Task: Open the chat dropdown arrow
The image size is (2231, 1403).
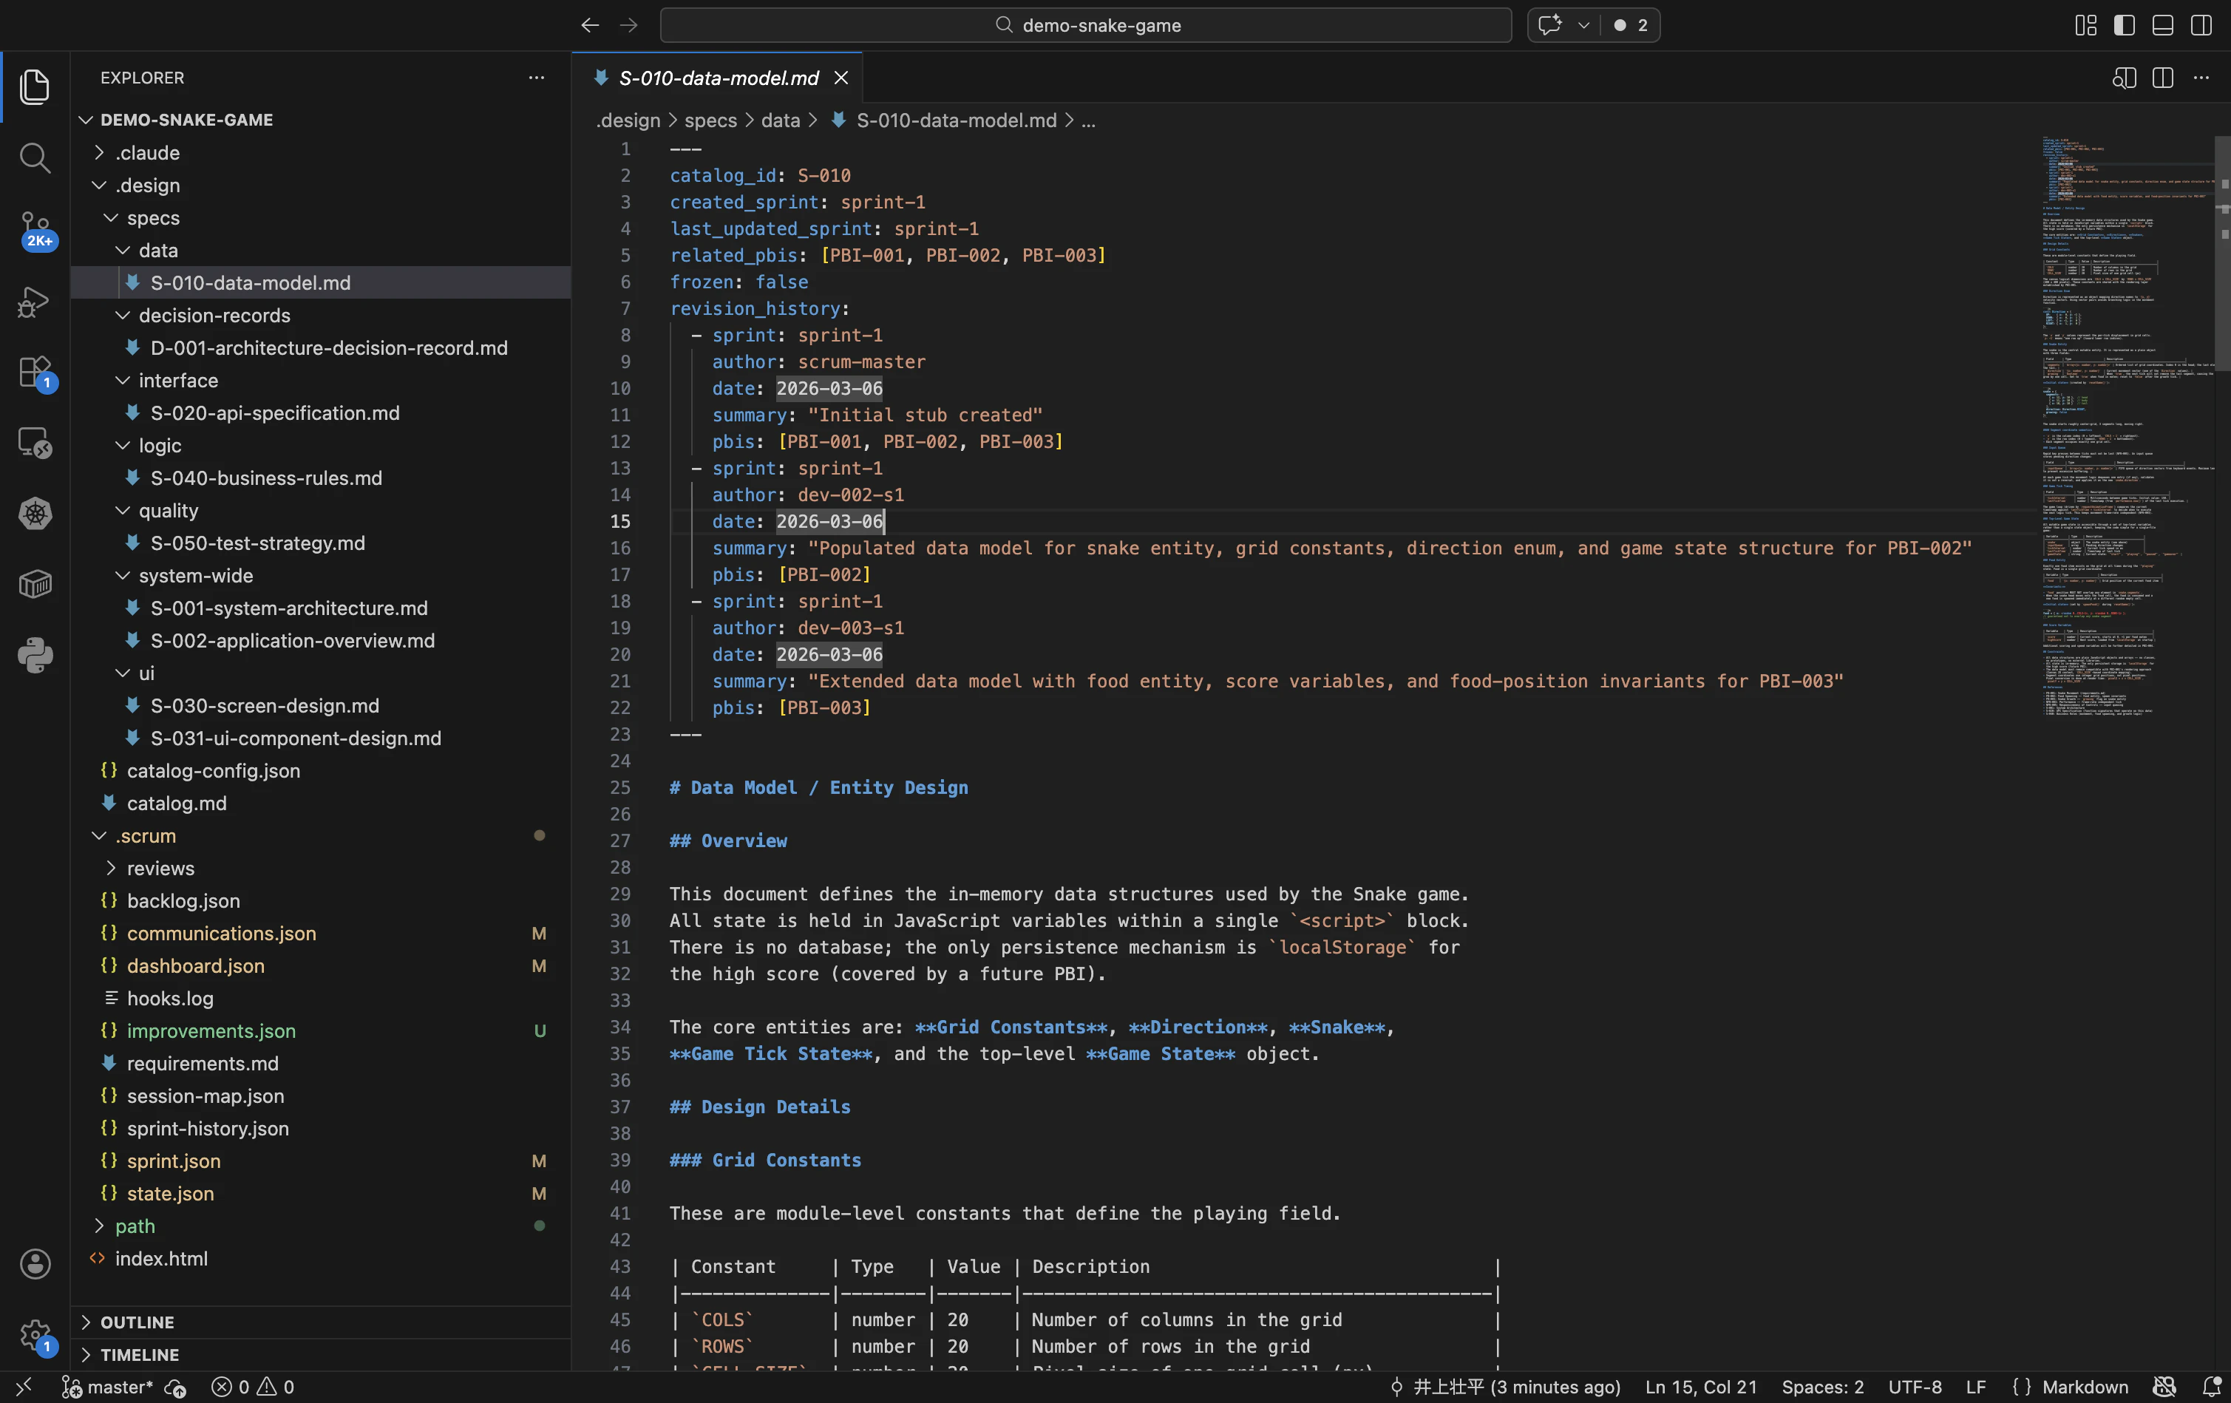Action: (x=1583, y=25)
